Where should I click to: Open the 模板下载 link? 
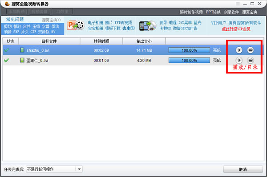pos(113,29)
